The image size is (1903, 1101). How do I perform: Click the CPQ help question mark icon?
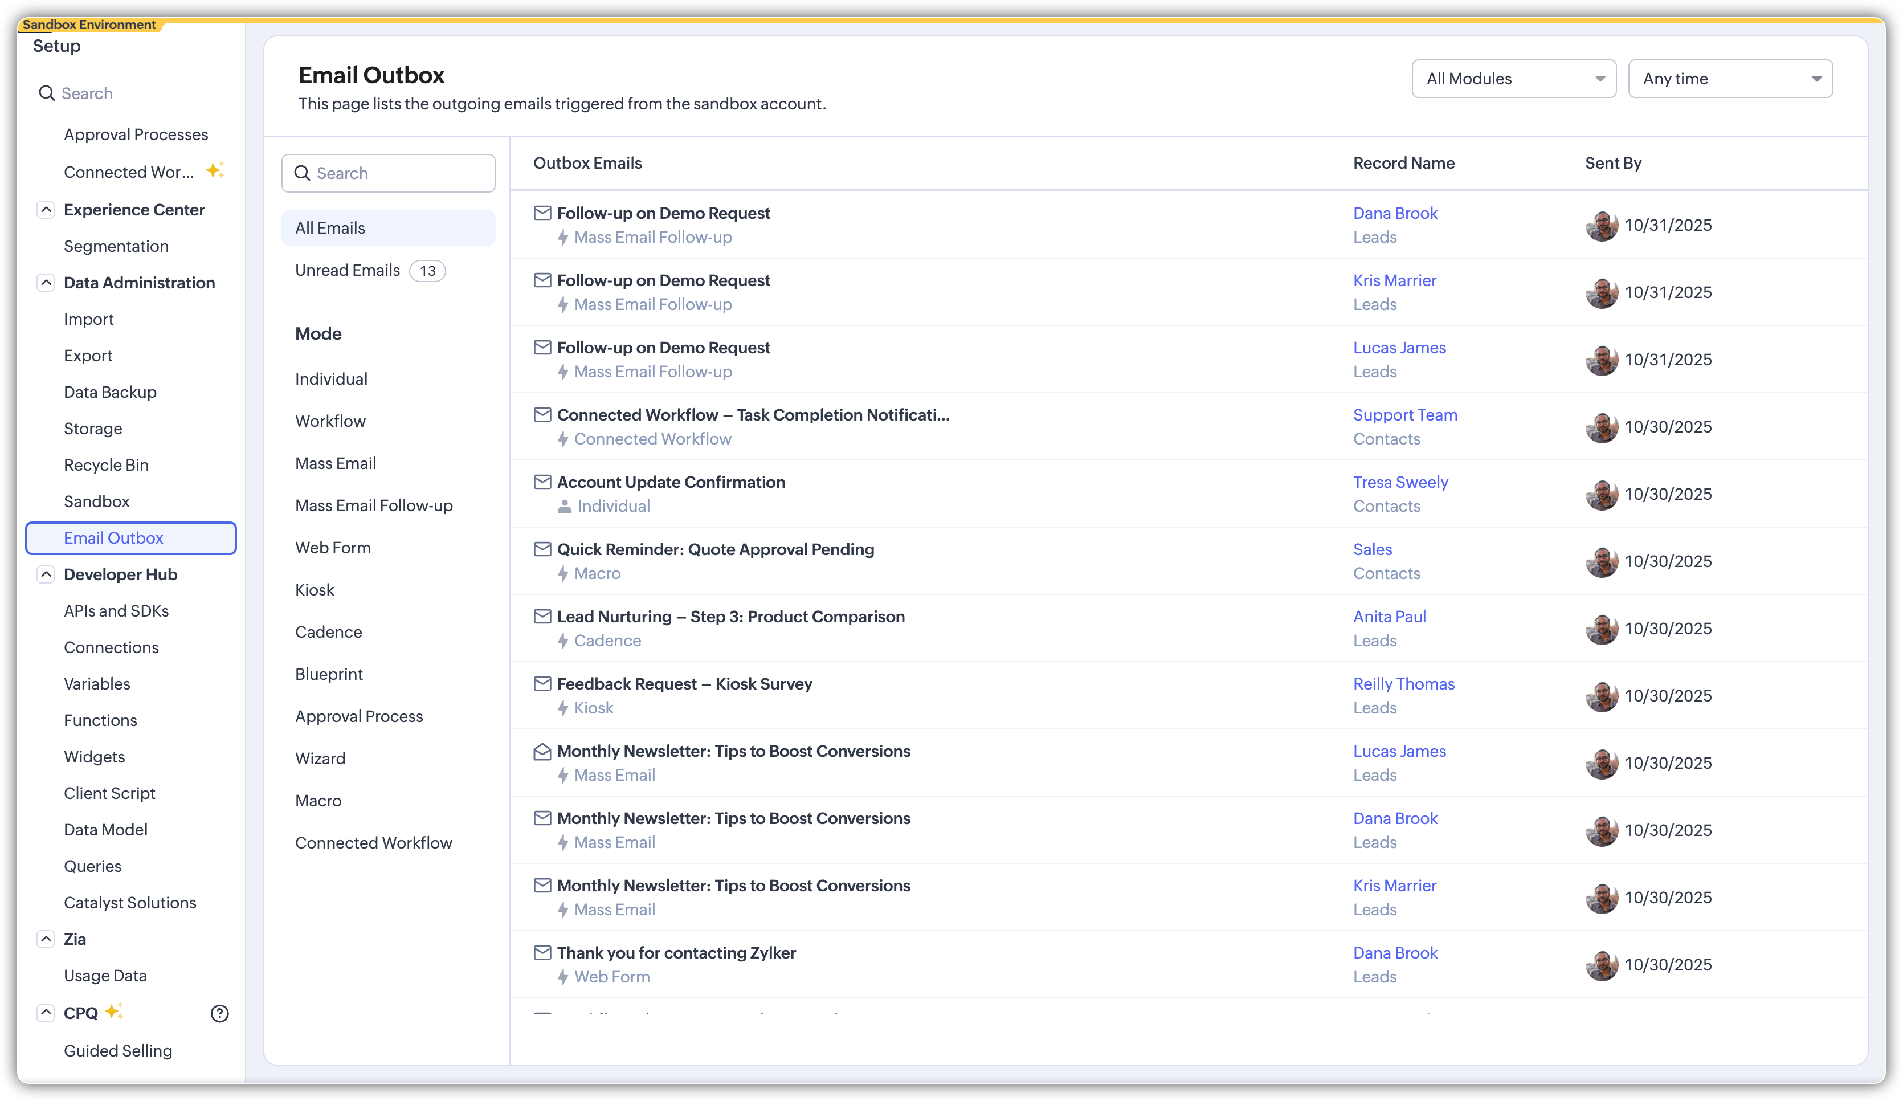pyautogui.click(x=219, y=1013)
